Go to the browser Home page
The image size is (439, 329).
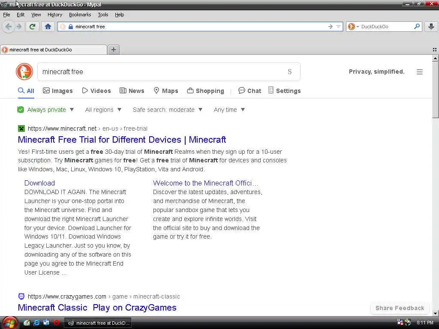click(x=48, y=27)
